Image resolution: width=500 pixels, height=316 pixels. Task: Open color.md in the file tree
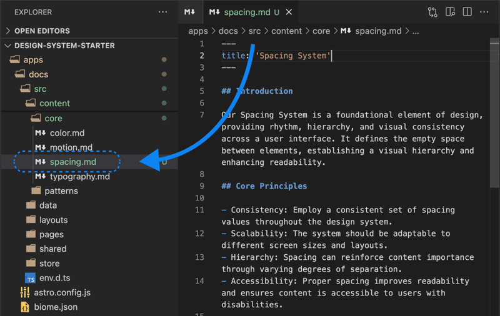[x=67, y=133]
